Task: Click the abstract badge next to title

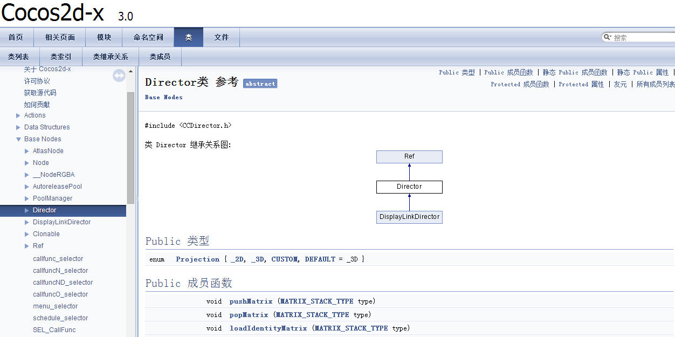Action: (260, 84)
